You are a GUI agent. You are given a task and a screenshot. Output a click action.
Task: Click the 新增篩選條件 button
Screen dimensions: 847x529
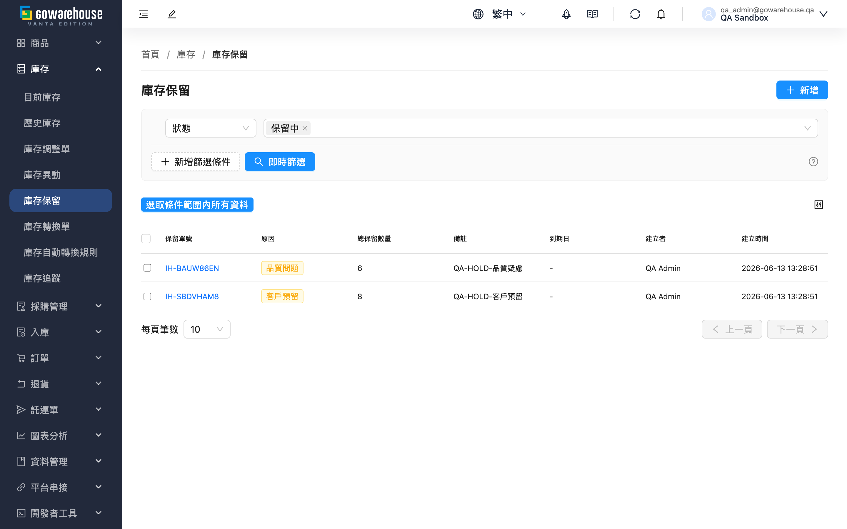(195, 162)
